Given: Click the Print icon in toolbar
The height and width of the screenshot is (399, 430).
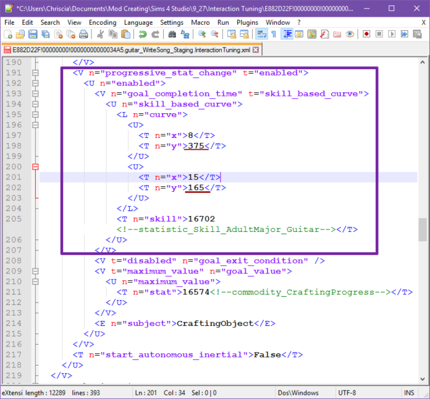Looking at the screenshot, I should coord(83,35).
